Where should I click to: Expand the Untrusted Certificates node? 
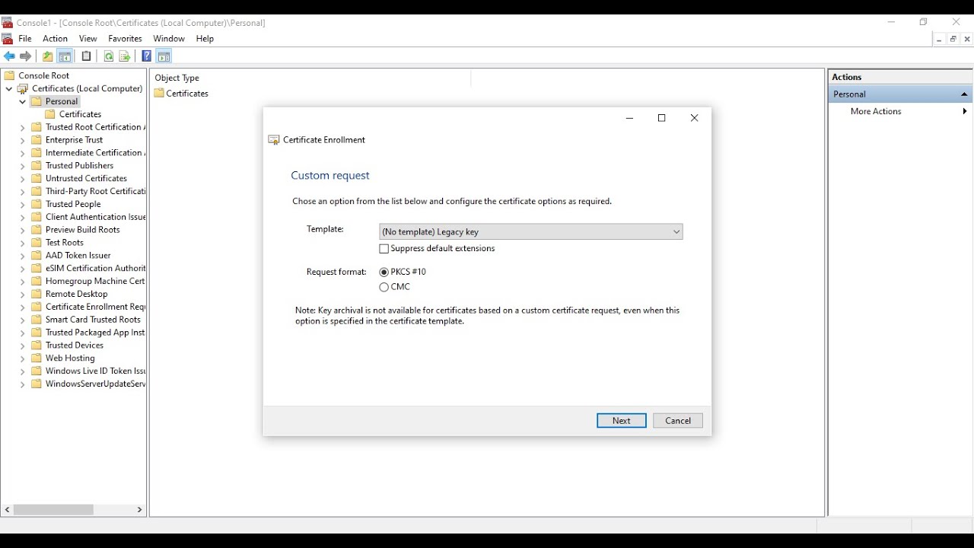pos(23,179)
